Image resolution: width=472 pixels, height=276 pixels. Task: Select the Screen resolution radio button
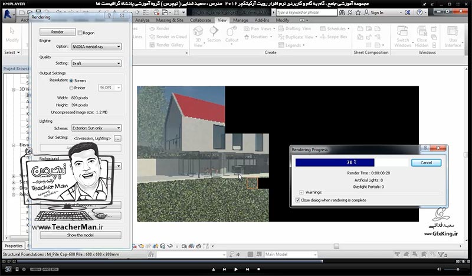click(71, 80)
